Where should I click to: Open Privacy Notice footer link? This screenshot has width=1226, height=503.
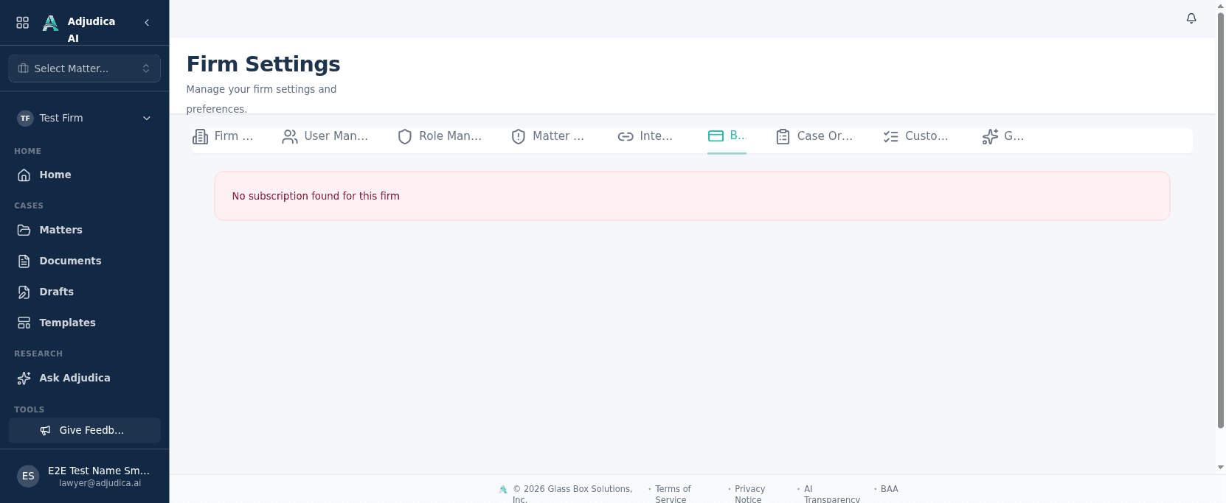coord(749,494)
